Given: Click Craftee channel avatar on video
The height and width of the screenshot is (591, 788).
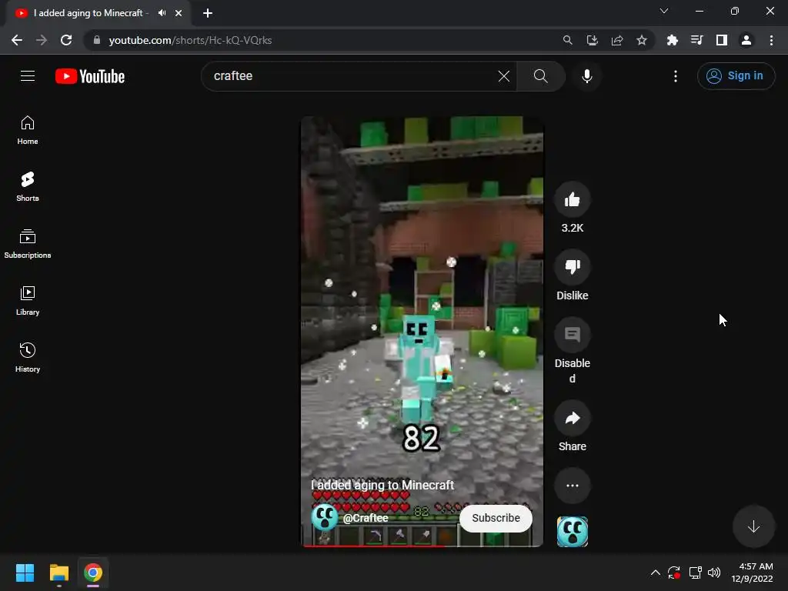Looking at the screenshot, I should [324, 518].
